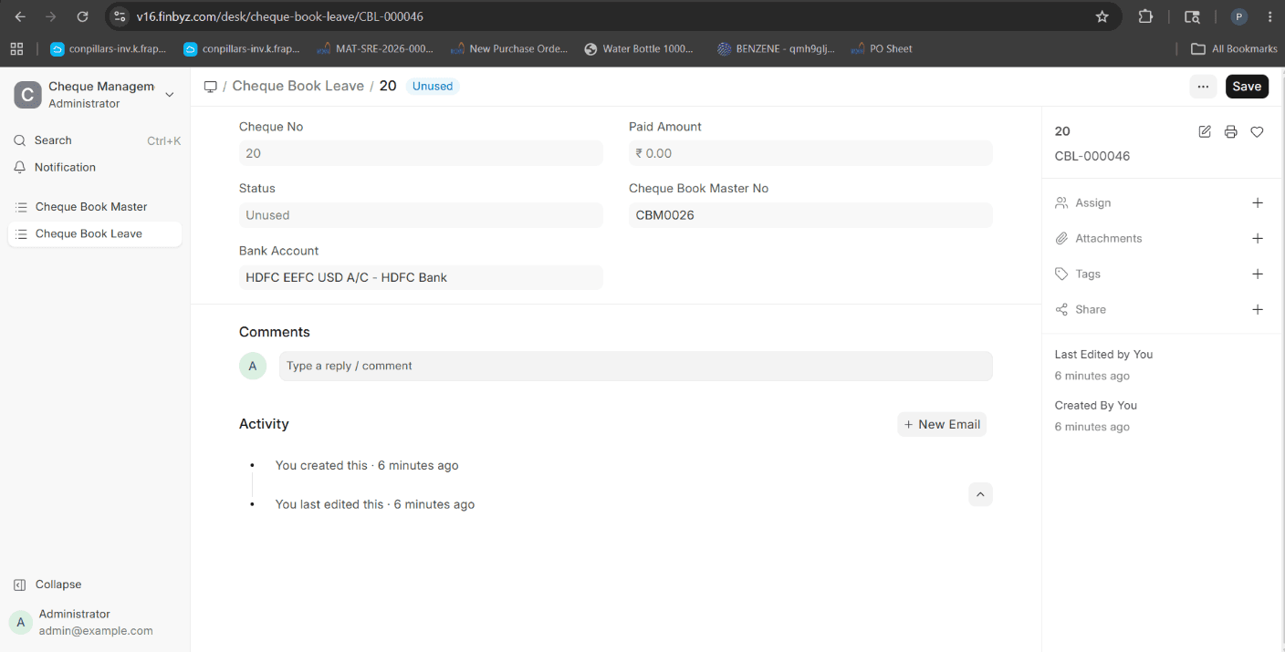Click the edit title pencil icon
The height and width of the screenshot is (652, 1285).
click(1205, 131)
